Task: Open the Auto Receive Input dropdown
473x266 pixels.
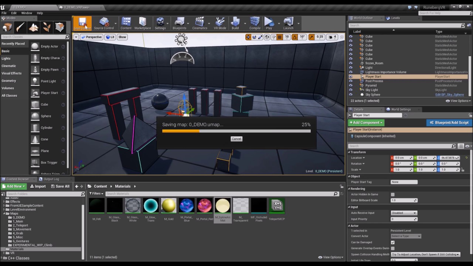Action: click(x=404, y=213)
